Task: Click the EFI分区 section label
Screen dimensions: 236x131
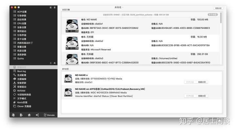Action: coord(66,69)
